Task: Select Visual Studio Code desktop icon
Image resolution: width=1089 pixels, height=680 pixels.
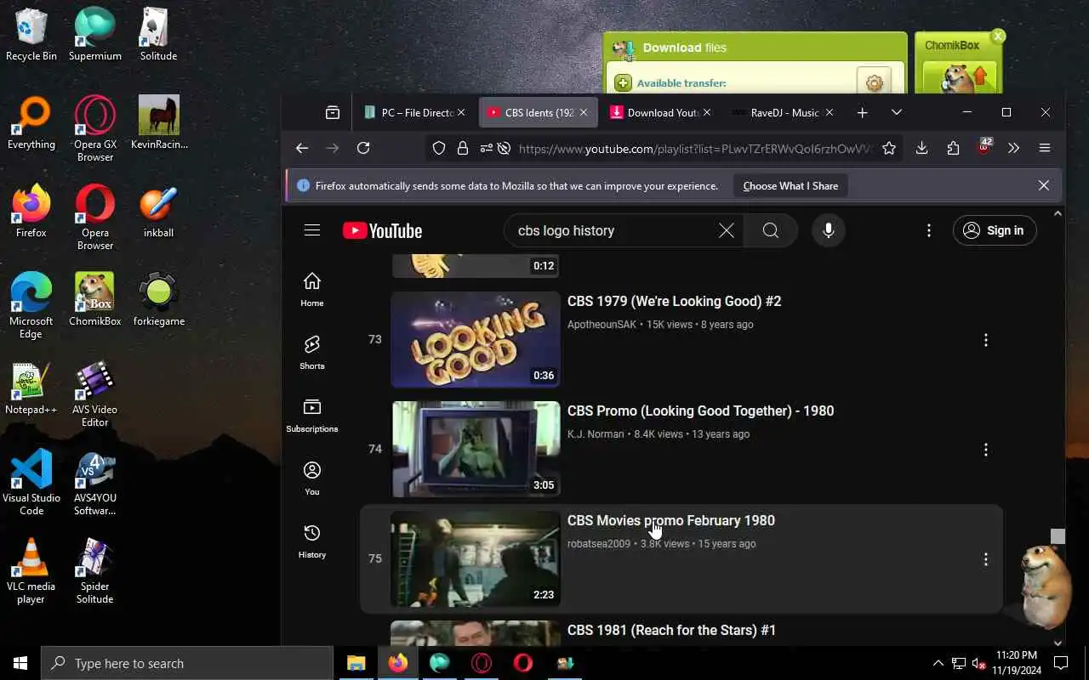Action: click(x=31, y=482)
